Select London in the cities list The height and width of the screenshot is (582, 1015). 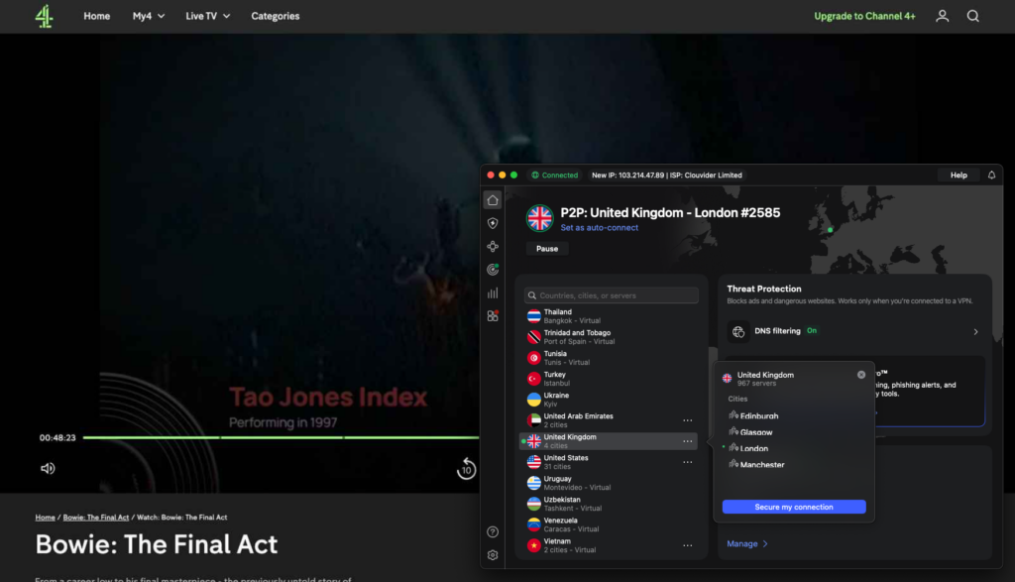(x=753, y=448)
